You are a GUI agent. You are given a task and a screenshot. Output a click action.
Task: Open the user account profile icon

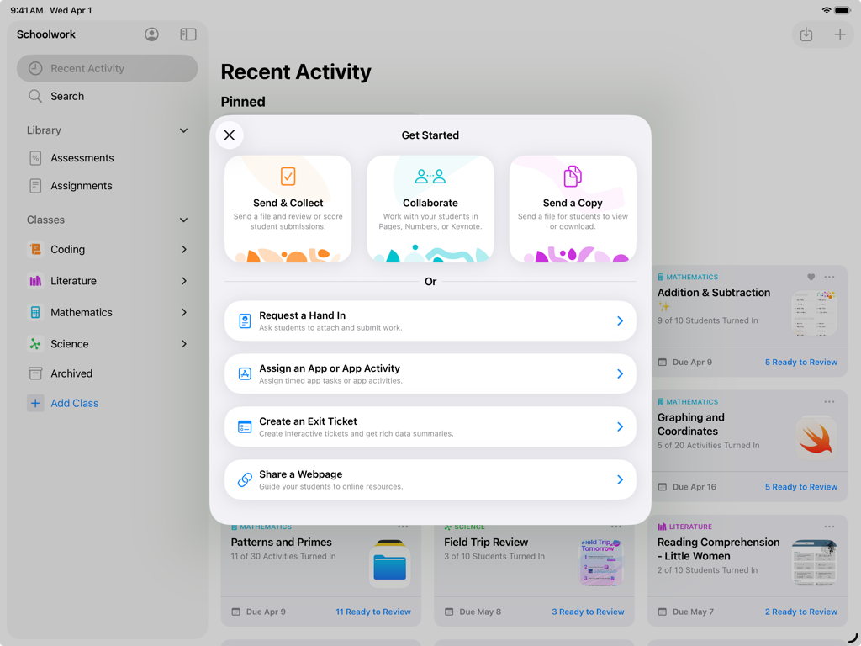pyautogui.click(x=151, y=34)
